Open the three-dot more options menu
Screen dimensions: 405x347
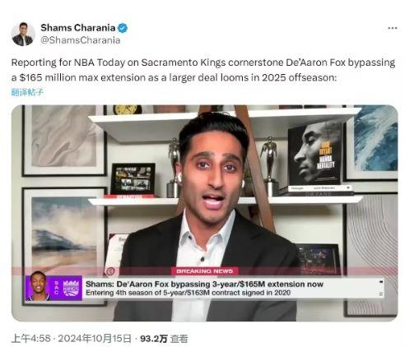coord(393,28)
